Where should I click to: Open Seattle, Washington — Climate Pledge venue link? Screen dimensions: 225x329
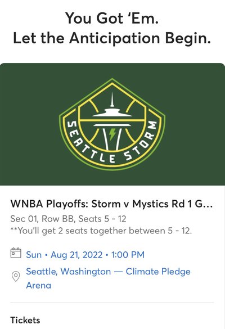[109, 272]
